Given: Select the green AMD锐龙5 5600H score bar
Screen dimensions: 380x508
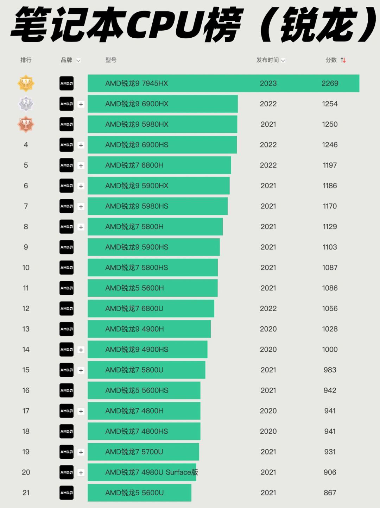Looking at the screenshot, I should point(152,288).
